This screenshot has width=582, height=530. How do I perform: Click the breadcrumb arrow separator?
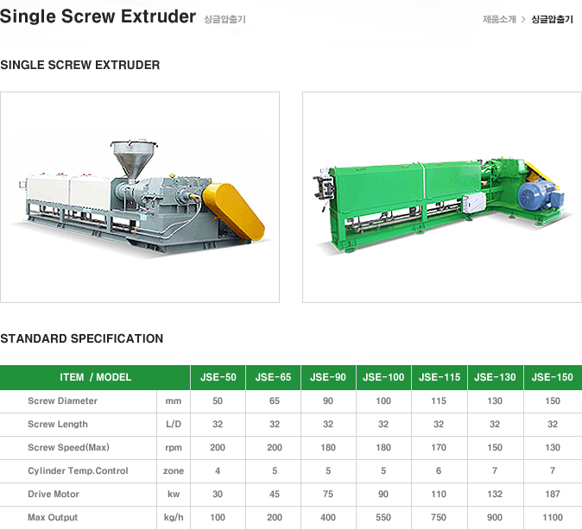point(523,19)
